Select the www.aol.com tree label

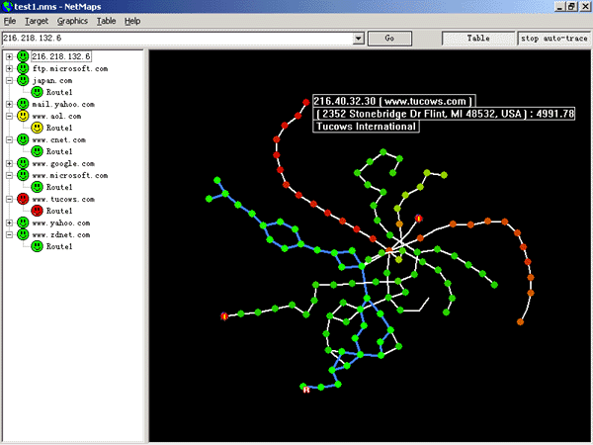[x=56, y=116]
